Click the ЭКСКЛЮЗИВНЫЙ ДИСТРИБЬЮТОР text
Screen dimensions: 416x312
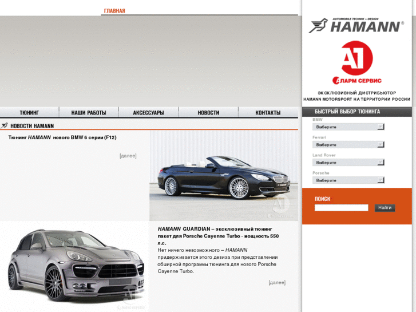point(357,93)
